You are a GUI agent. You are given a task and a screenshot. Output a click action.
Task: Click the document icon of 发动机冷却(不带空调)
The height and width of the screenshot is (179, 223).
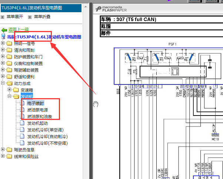click(22, 143)
